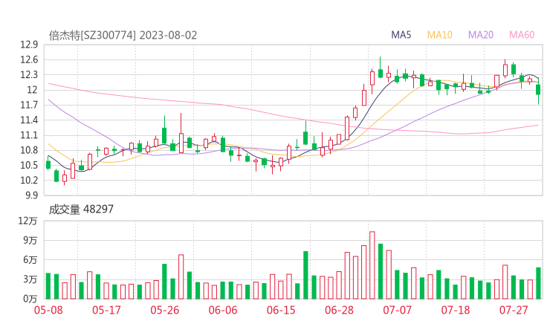This screenshot has width=550, height=327.
Task: Click the 成交量 48297 volume label
Action: [x=81, y=209]
